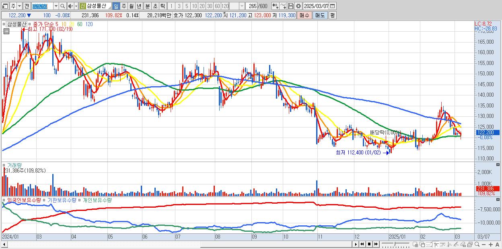This screenshot has height=249, width=502.
Task: Click the 전 button beside stock code
Action: tap(27, 6)
